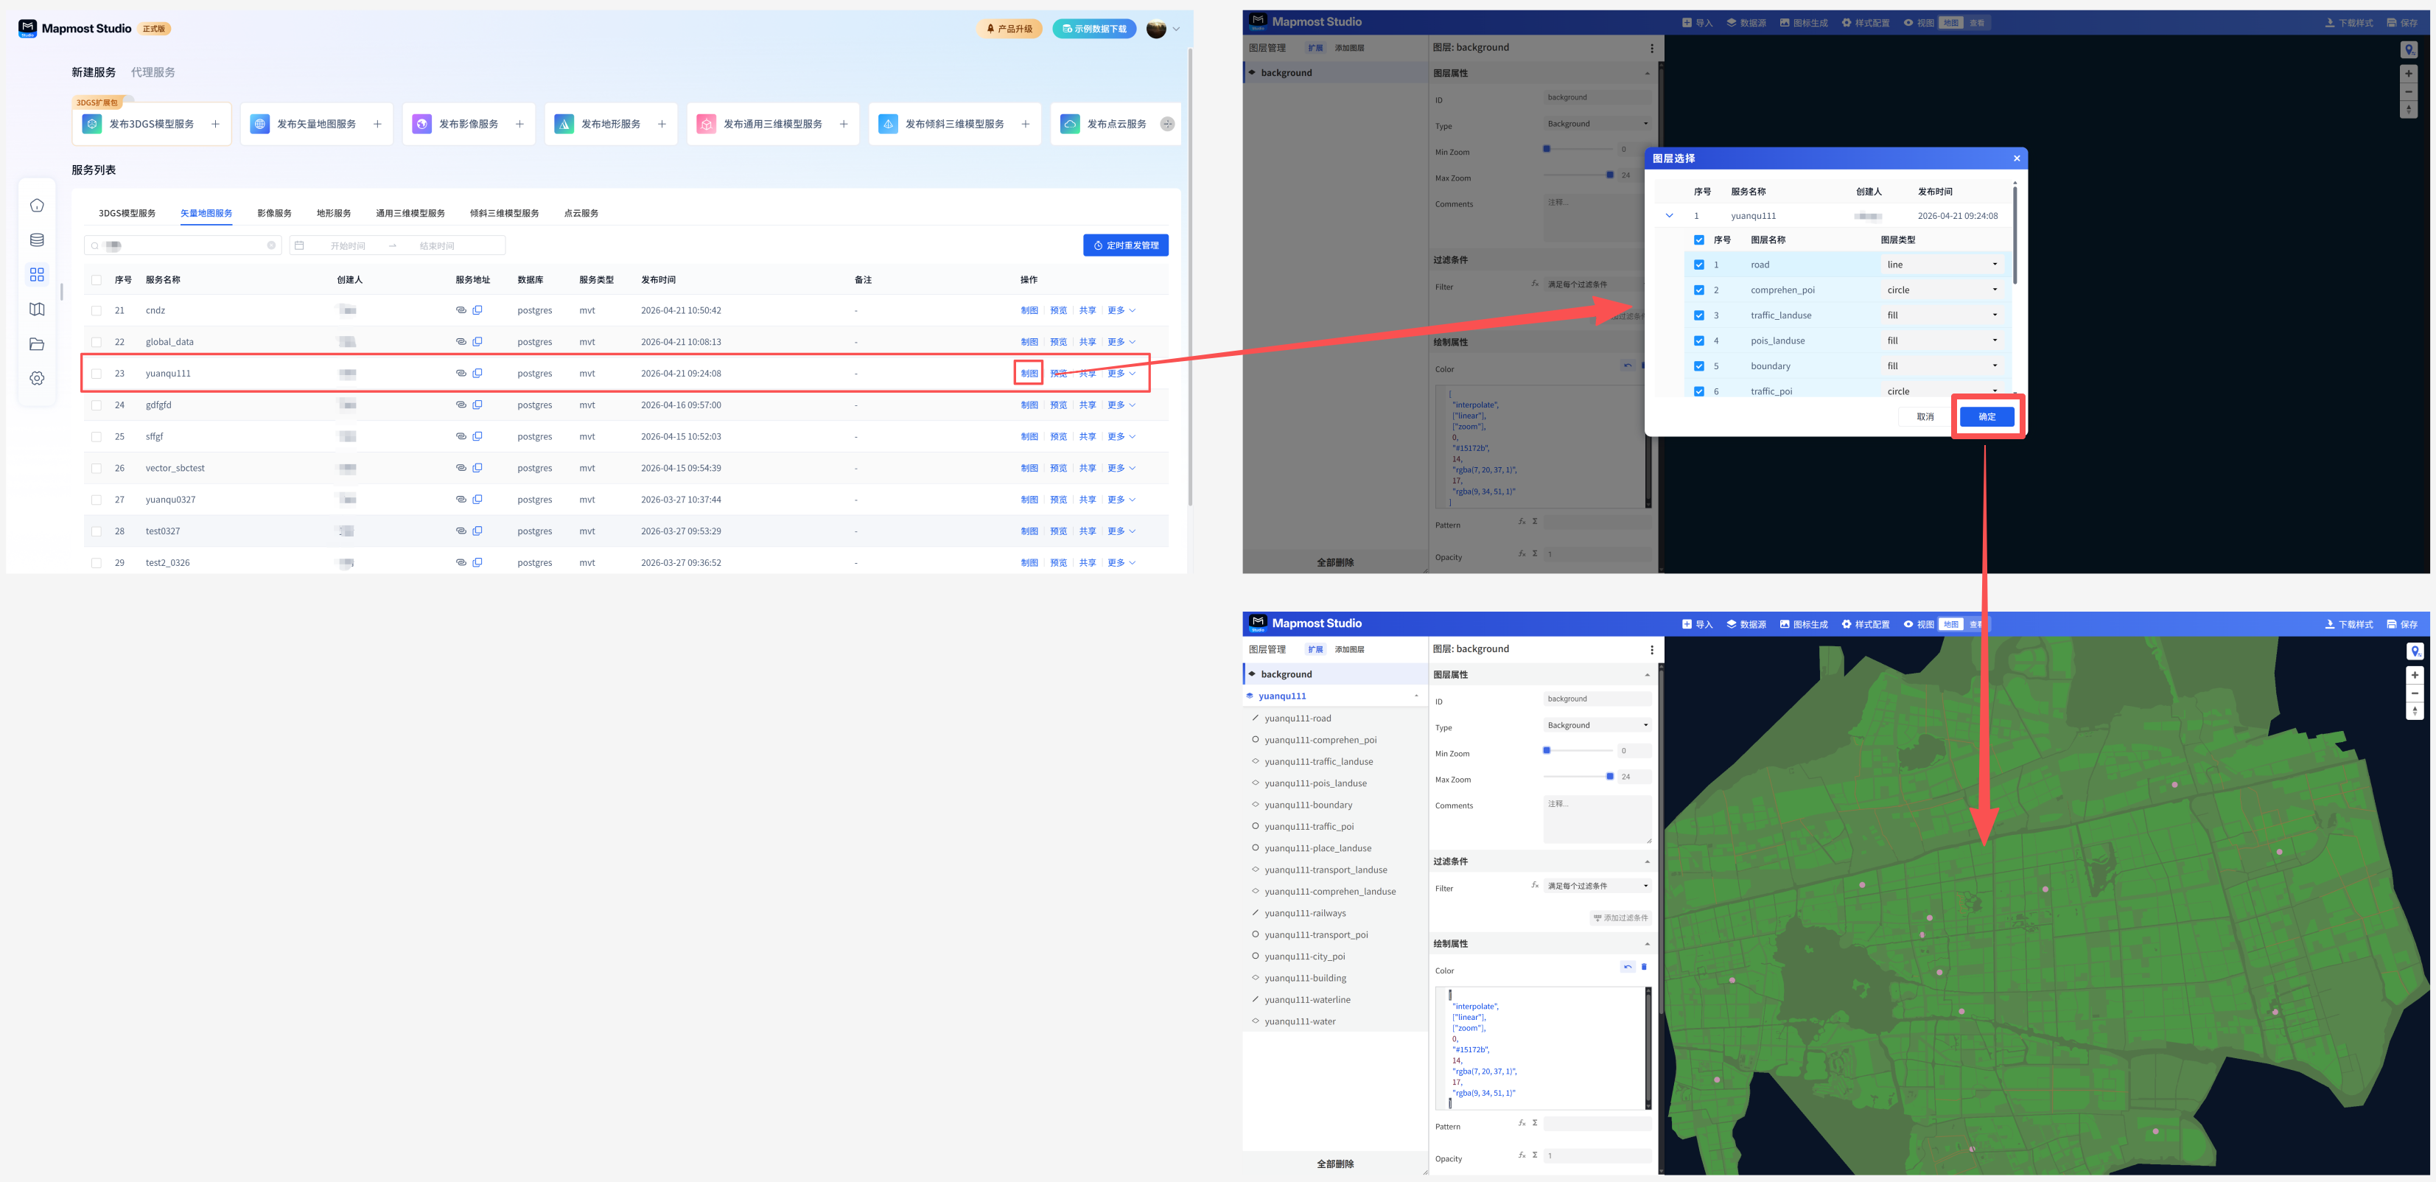
Task: Open the user avatar
Action: point(1155,29)
